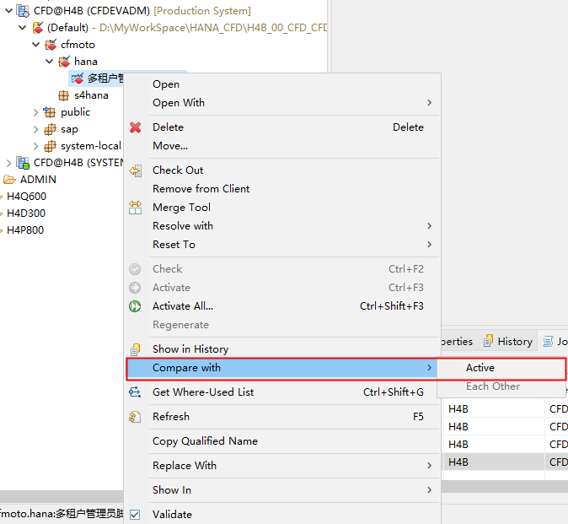This screenshot has width=568, height=524.
Task: Select Delete in the context menu
Action: [282, 127]
